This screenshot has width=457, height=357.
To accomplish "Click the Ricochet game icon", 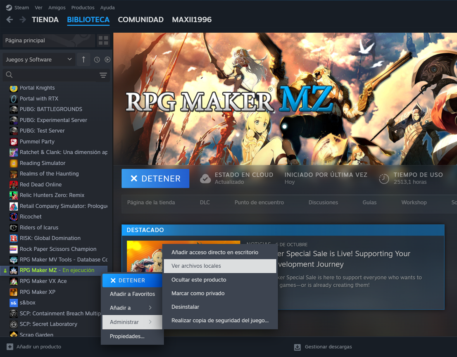I will [14, 217].
